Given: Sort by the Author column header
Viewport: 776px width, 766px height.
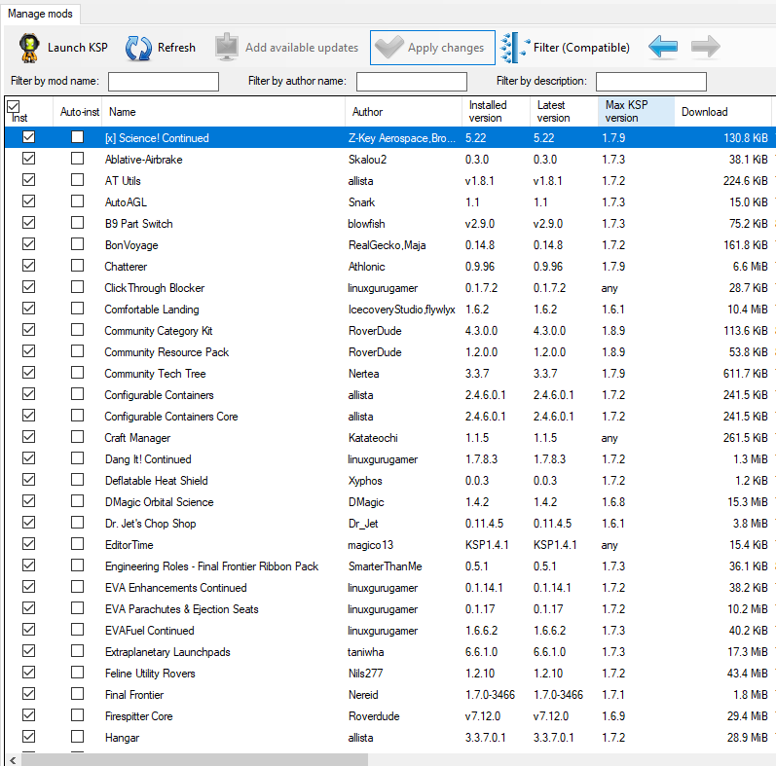Looking at the screenshot, I should 403,112.
